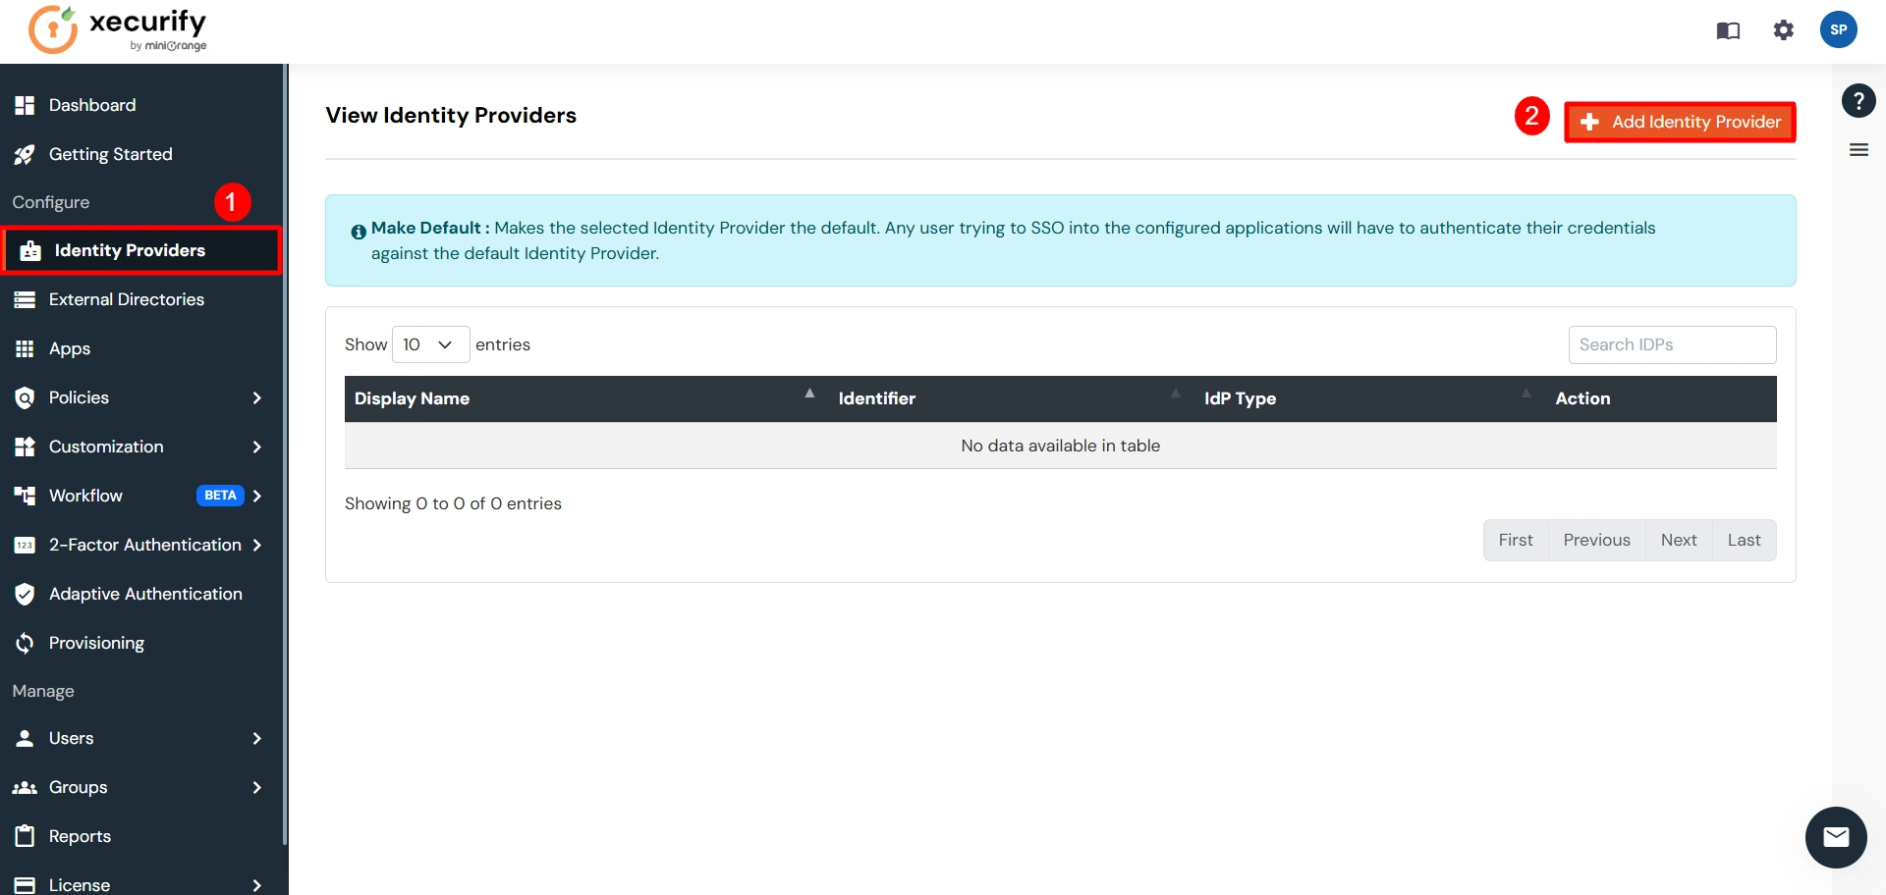Expand the Groups submenu chevron
The image size is (1886, 895).
click(256, 787)
